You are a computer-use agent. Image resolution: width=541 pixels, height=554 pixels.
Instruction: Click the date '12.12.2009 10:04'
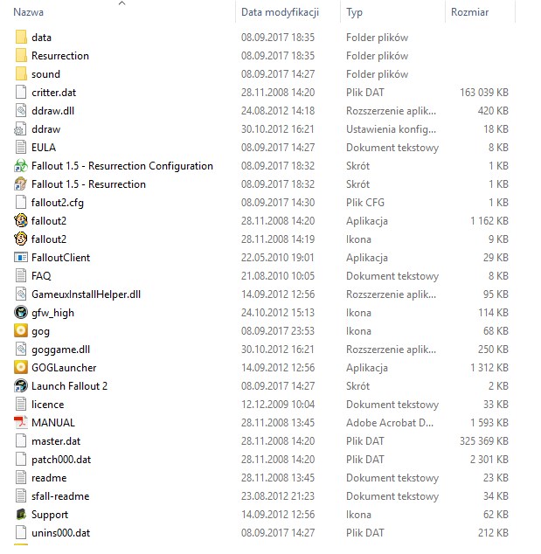(278, 405)
